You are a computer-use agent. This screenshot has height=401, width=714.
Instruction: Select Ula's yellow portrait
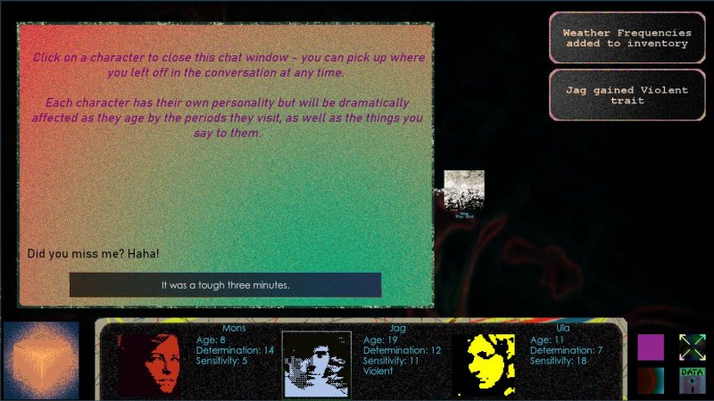click(483, 364)
